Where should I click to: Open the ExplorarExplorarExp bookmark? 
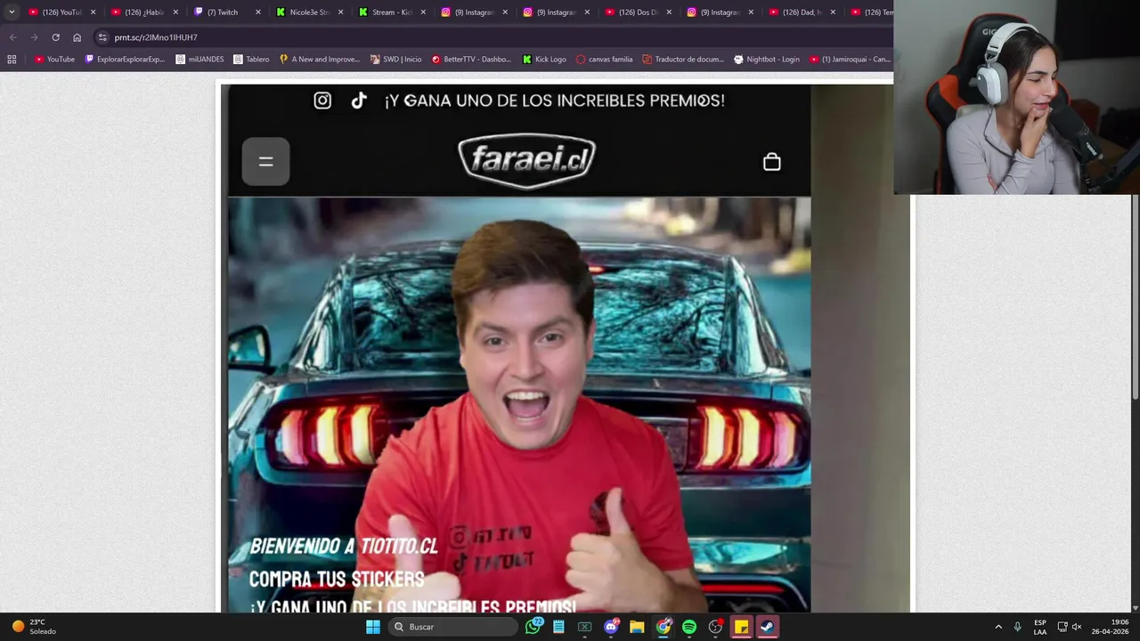tap(125, 60)
